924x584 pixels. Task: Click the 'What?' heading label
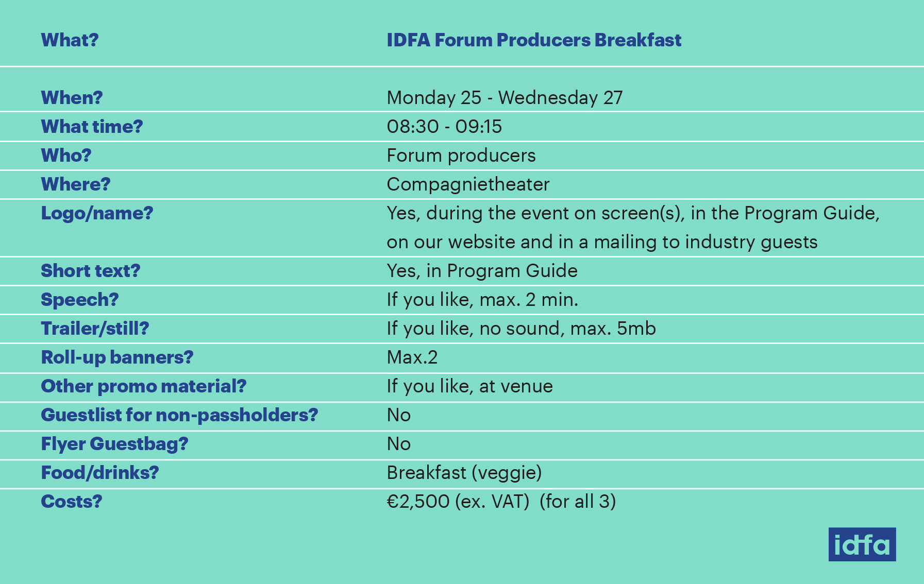70,40
